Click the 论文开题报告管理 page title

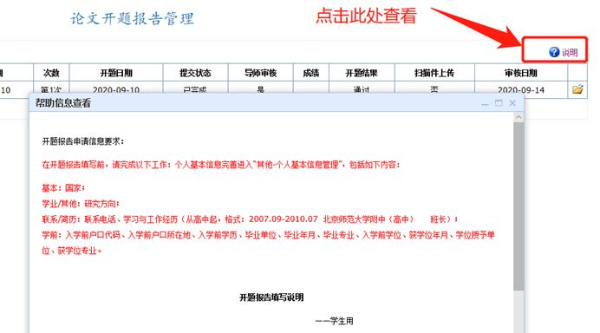click(x=133, y=18)
